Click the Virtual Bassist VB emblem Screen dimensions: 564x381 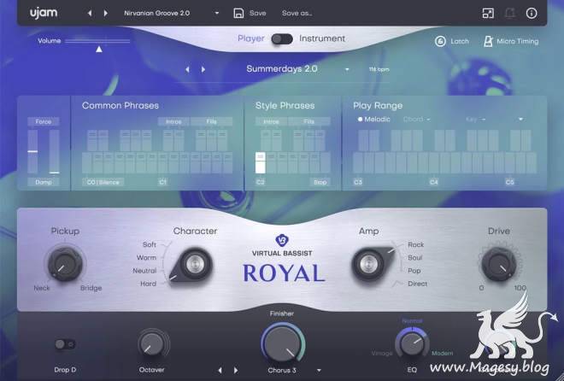pos(282,240)
